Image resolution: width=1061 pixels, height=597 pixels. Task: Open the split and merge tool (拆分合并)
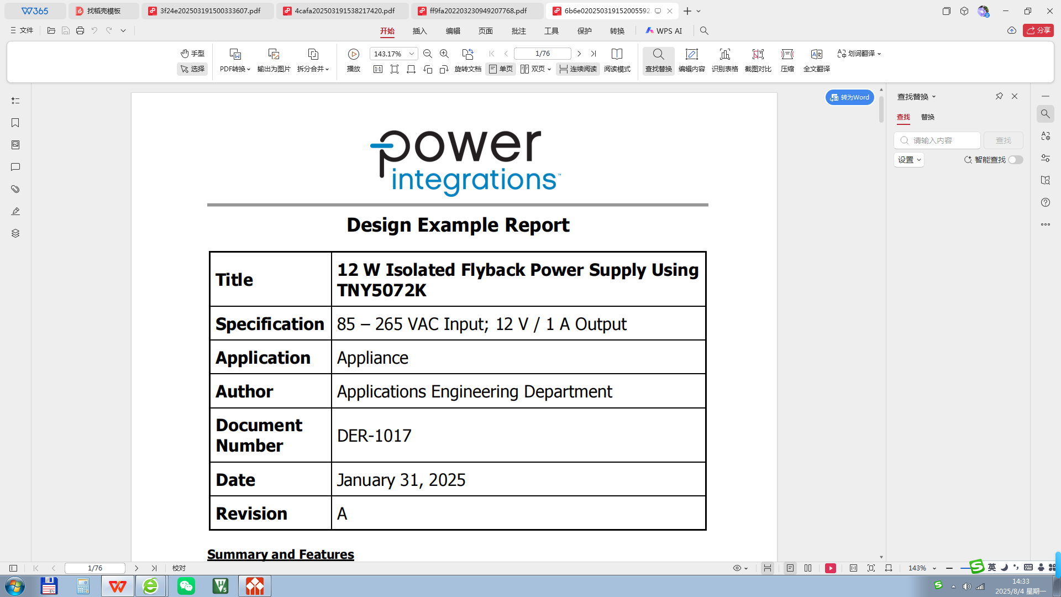tap(313, 60)
